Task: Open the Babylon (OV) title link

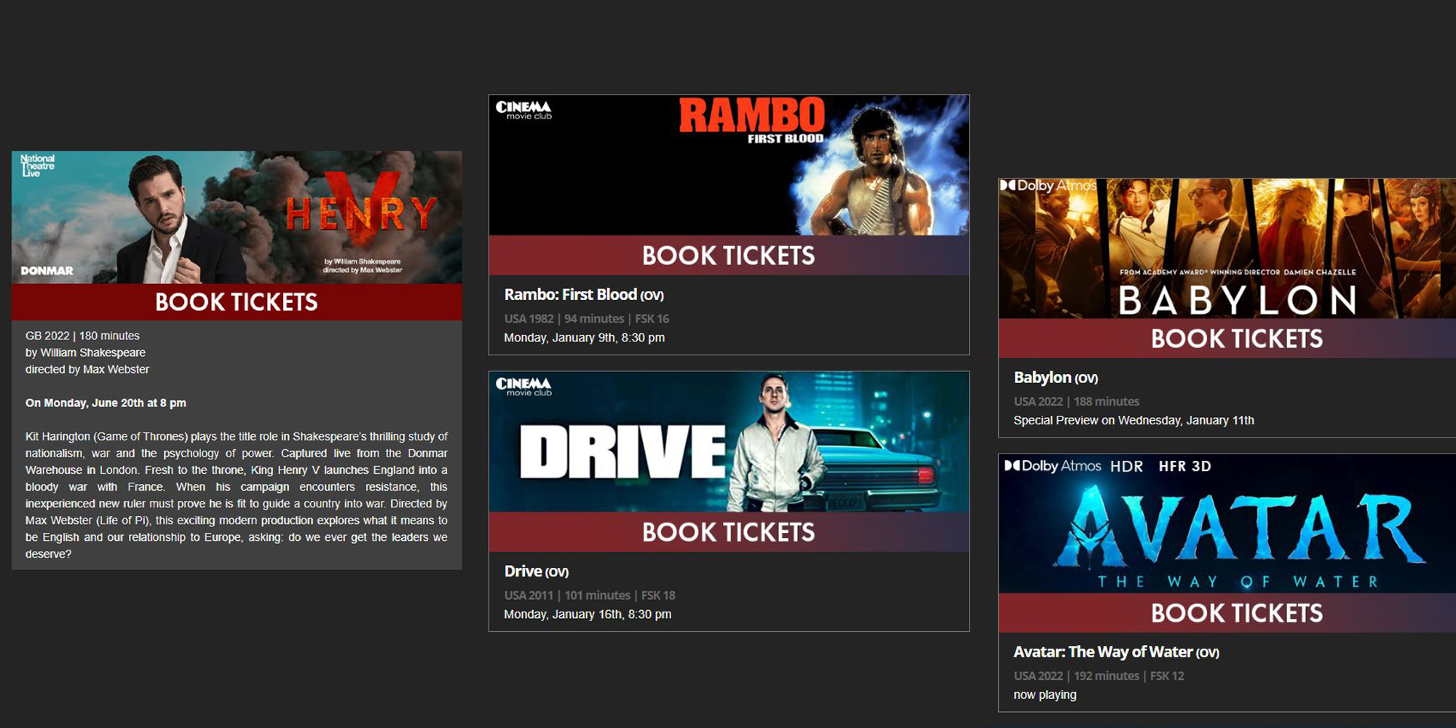Action: (x=1056, y=378)
